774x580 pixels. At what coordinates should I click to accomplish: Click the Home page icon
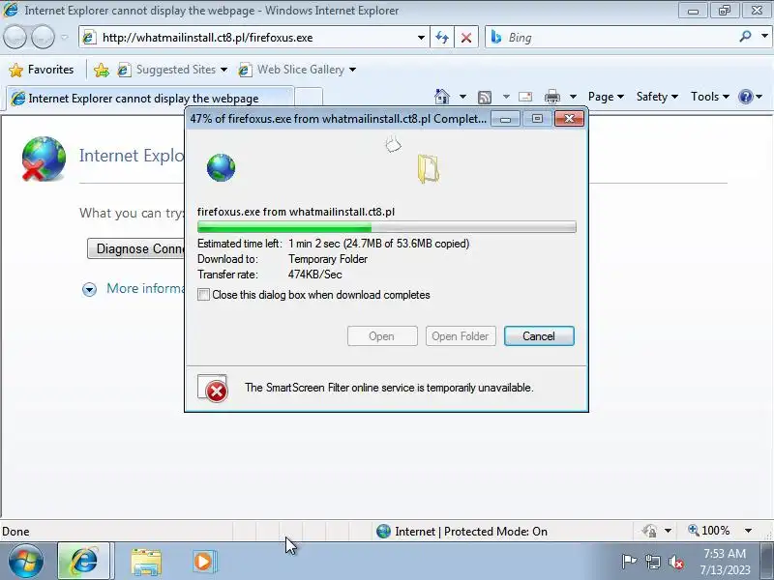[x=442, y=96]
